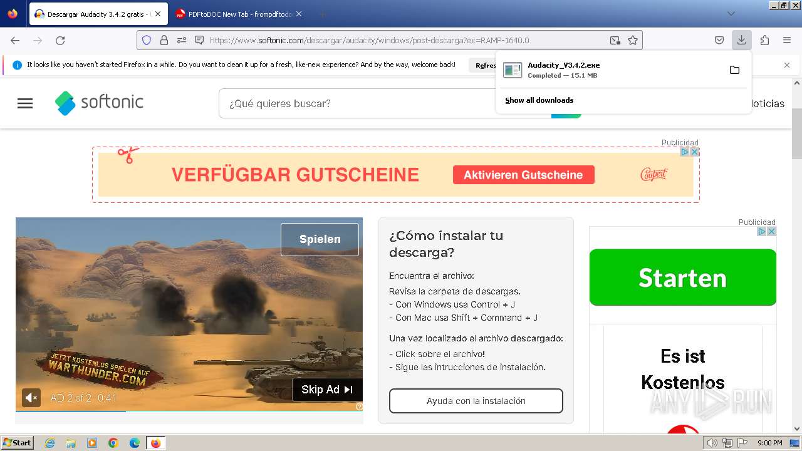Click Aktivieren Gutscheine button
The image size is (802, 451).
[523, 175]
